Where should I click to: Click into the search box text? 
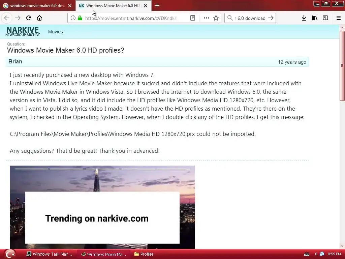coord(250,18)
